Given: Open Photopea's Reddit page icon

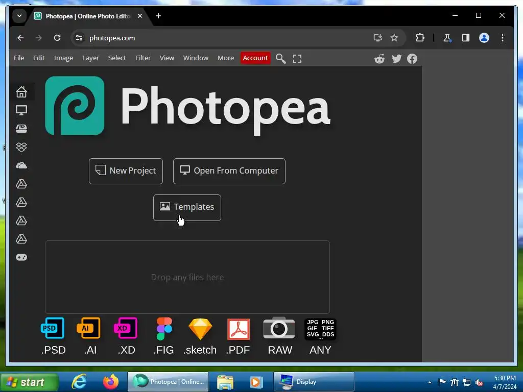Looking at the screenshot, I should coord(379,59).
